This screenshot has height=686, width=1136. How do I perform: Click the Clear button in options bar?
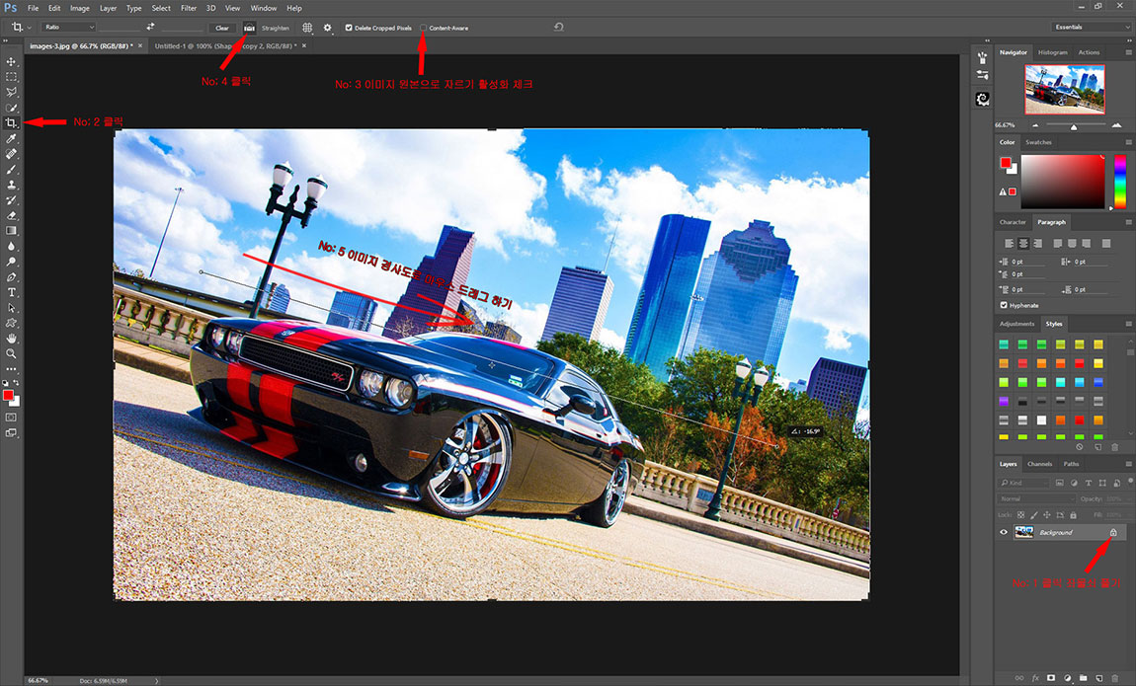tap(222, 28)
